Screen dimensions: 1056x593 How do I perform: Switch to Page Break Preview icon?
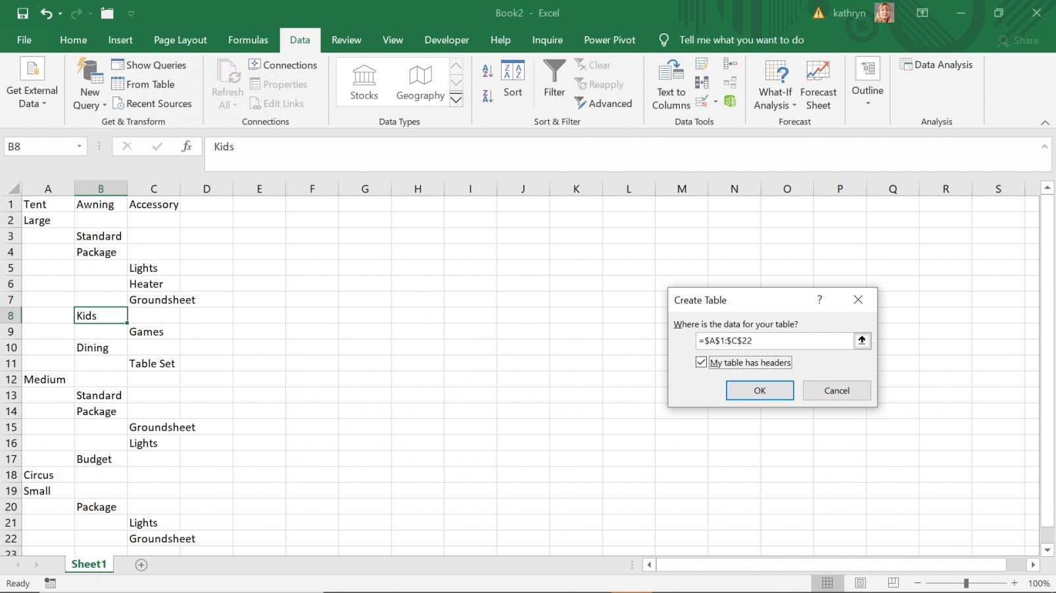(893, 582)
